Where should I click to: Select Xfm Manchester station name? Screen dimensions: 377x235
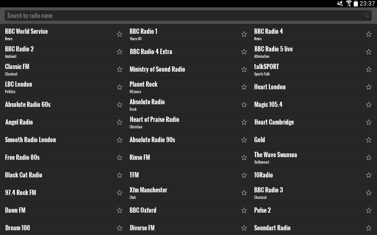(x=148, y=190)
